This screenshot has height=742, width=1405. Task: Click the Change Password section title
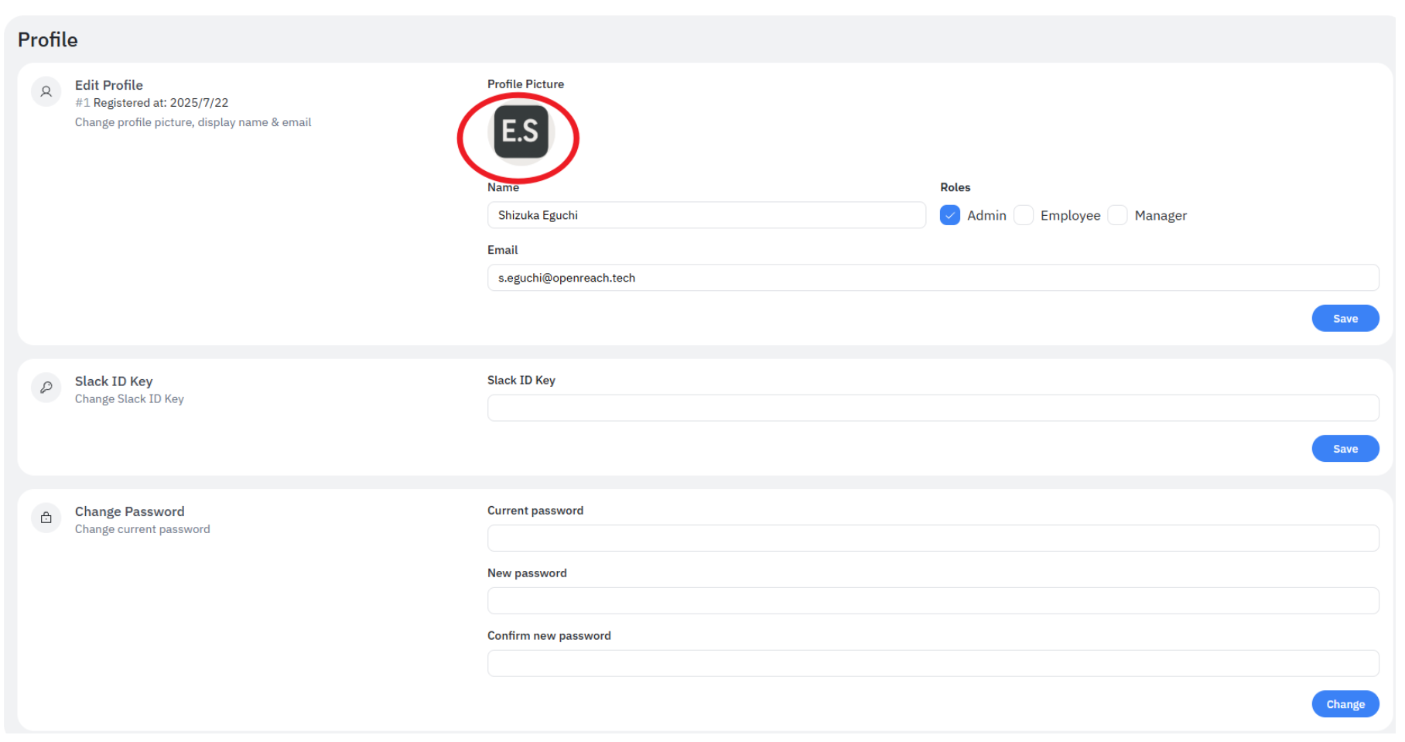point(130,511)
